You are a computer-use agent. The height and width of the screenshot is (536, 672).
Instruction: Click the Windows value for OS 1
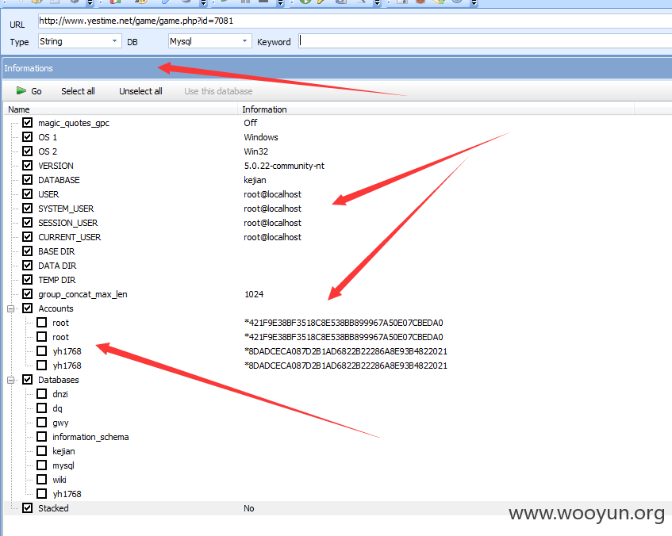coord(261,137)
